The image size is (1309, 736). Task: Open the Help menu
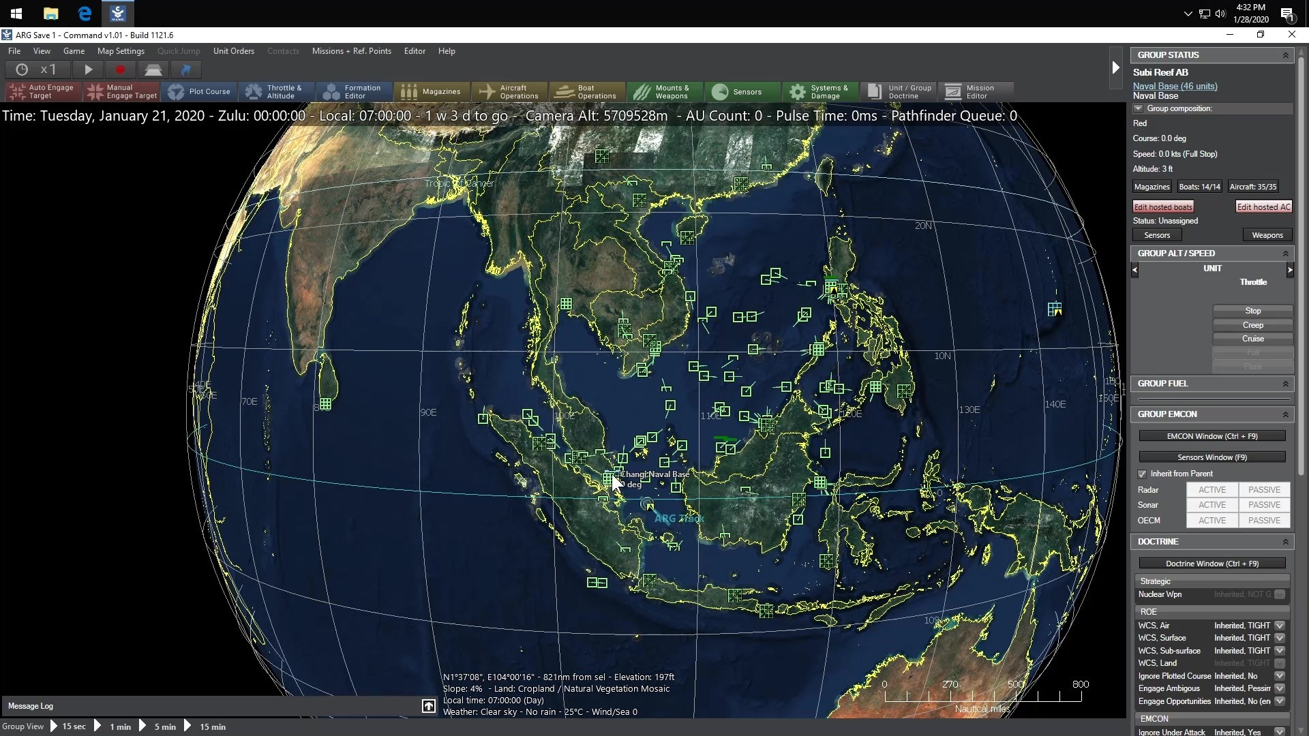[447, 51]
